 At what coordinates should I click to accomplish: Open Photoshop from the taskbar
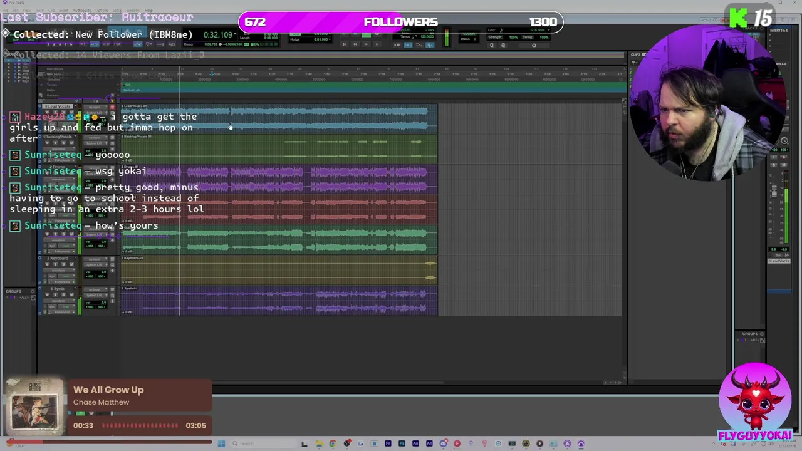(x=402, y=443)
